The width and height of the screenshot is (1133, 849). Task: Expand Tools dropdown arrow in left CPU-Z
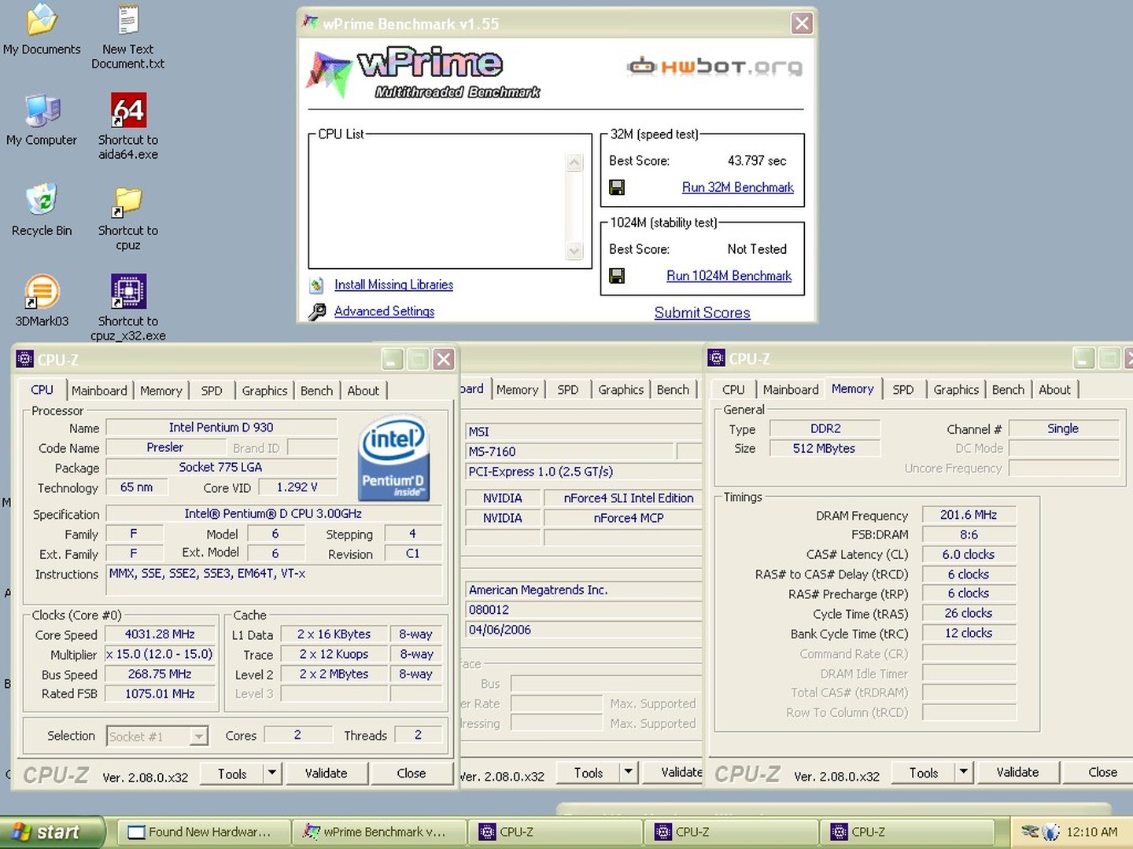[x=271, y=773]
